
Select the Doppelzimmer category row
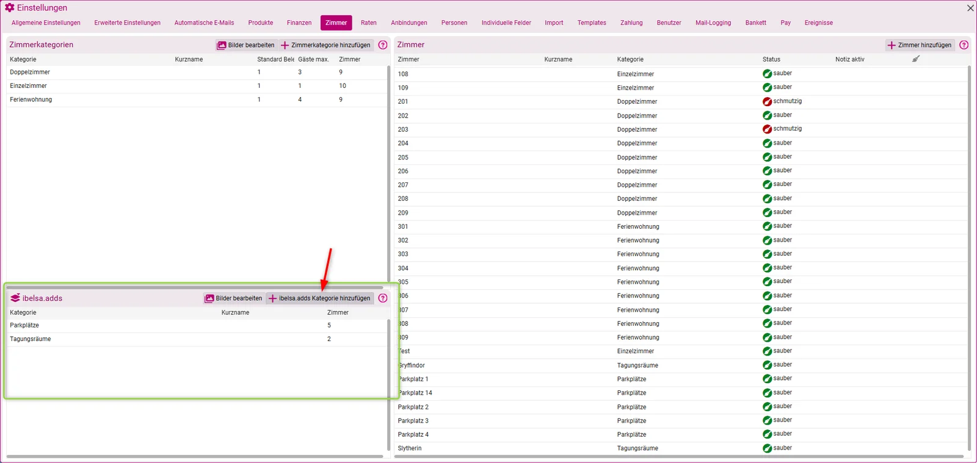click(x=197, y=73)
